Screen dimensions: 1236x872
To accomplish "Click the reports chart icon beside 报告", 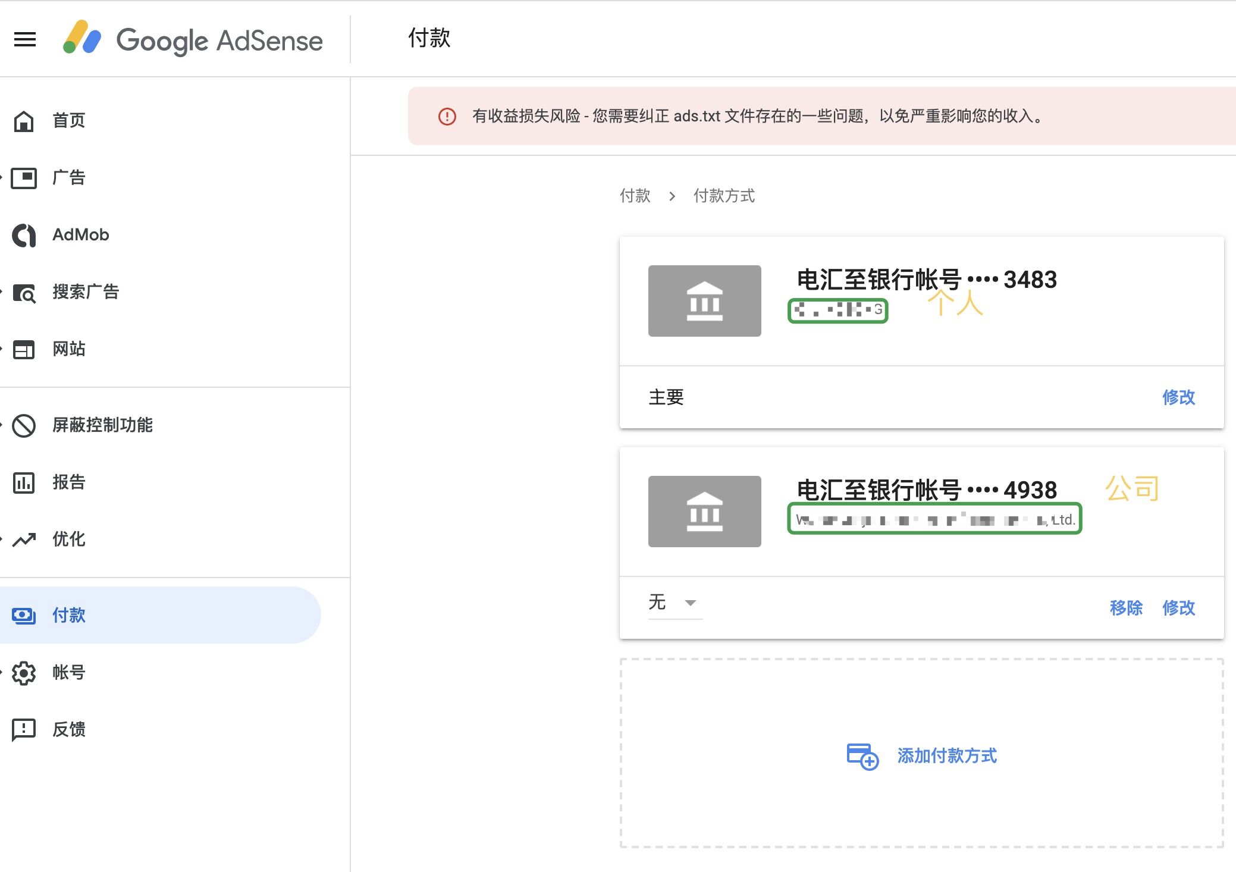I will point(24,482).
